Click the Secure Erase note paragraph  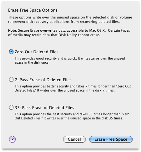pos(69,33)
